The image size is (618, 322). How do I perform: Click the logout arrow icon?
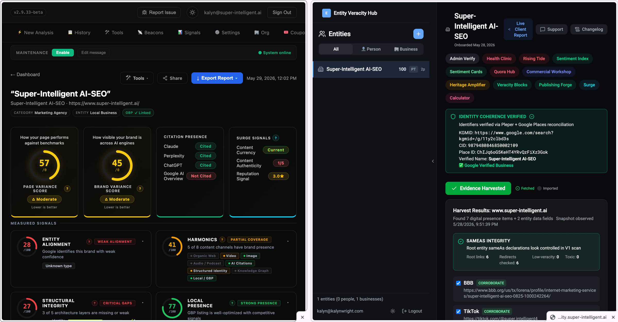404,311
